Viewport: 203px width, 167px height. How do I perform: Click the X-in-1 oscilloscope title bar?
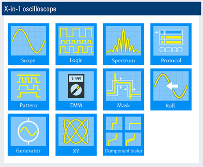coord(101,9)
